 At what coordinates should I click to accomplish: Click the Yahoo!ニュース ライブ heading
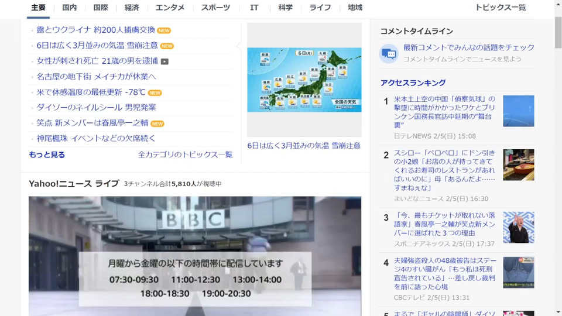pos(74,183)
